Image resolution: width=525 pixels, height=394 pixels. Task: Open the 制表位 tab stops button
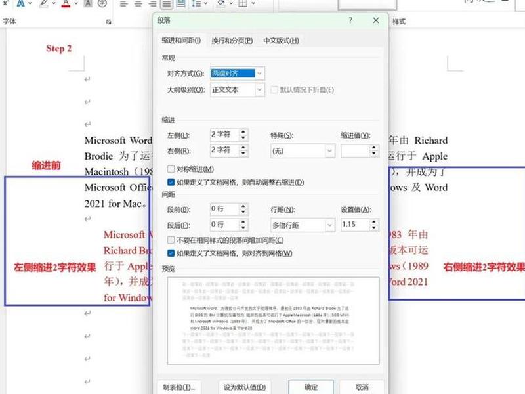click(x=179, y=387)
